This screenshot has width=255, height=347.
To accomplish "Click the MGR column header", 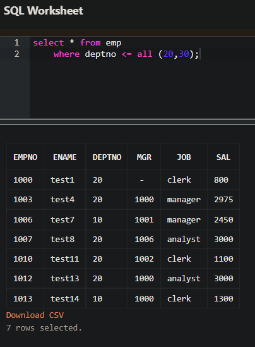I will (x=144, y=157).
